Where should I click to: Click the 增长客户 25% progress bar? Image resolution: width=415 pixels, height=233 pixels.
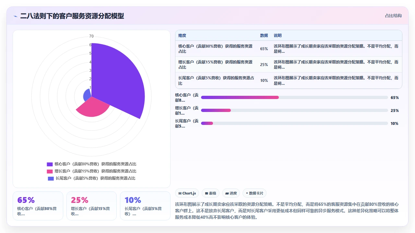[x=294, y=110]
